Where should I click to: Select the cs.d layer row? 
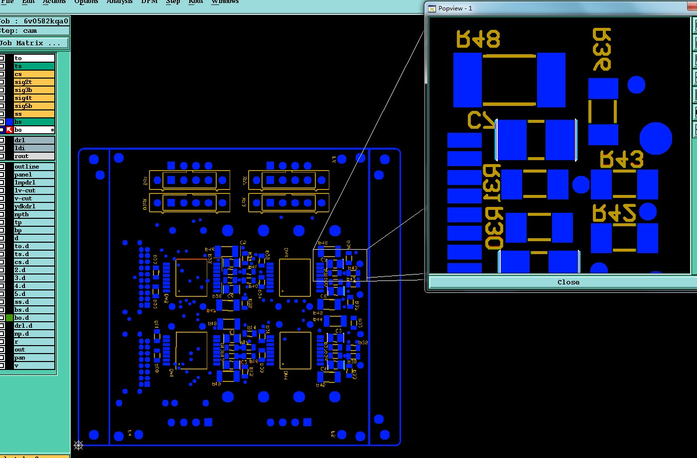(34, 262)
